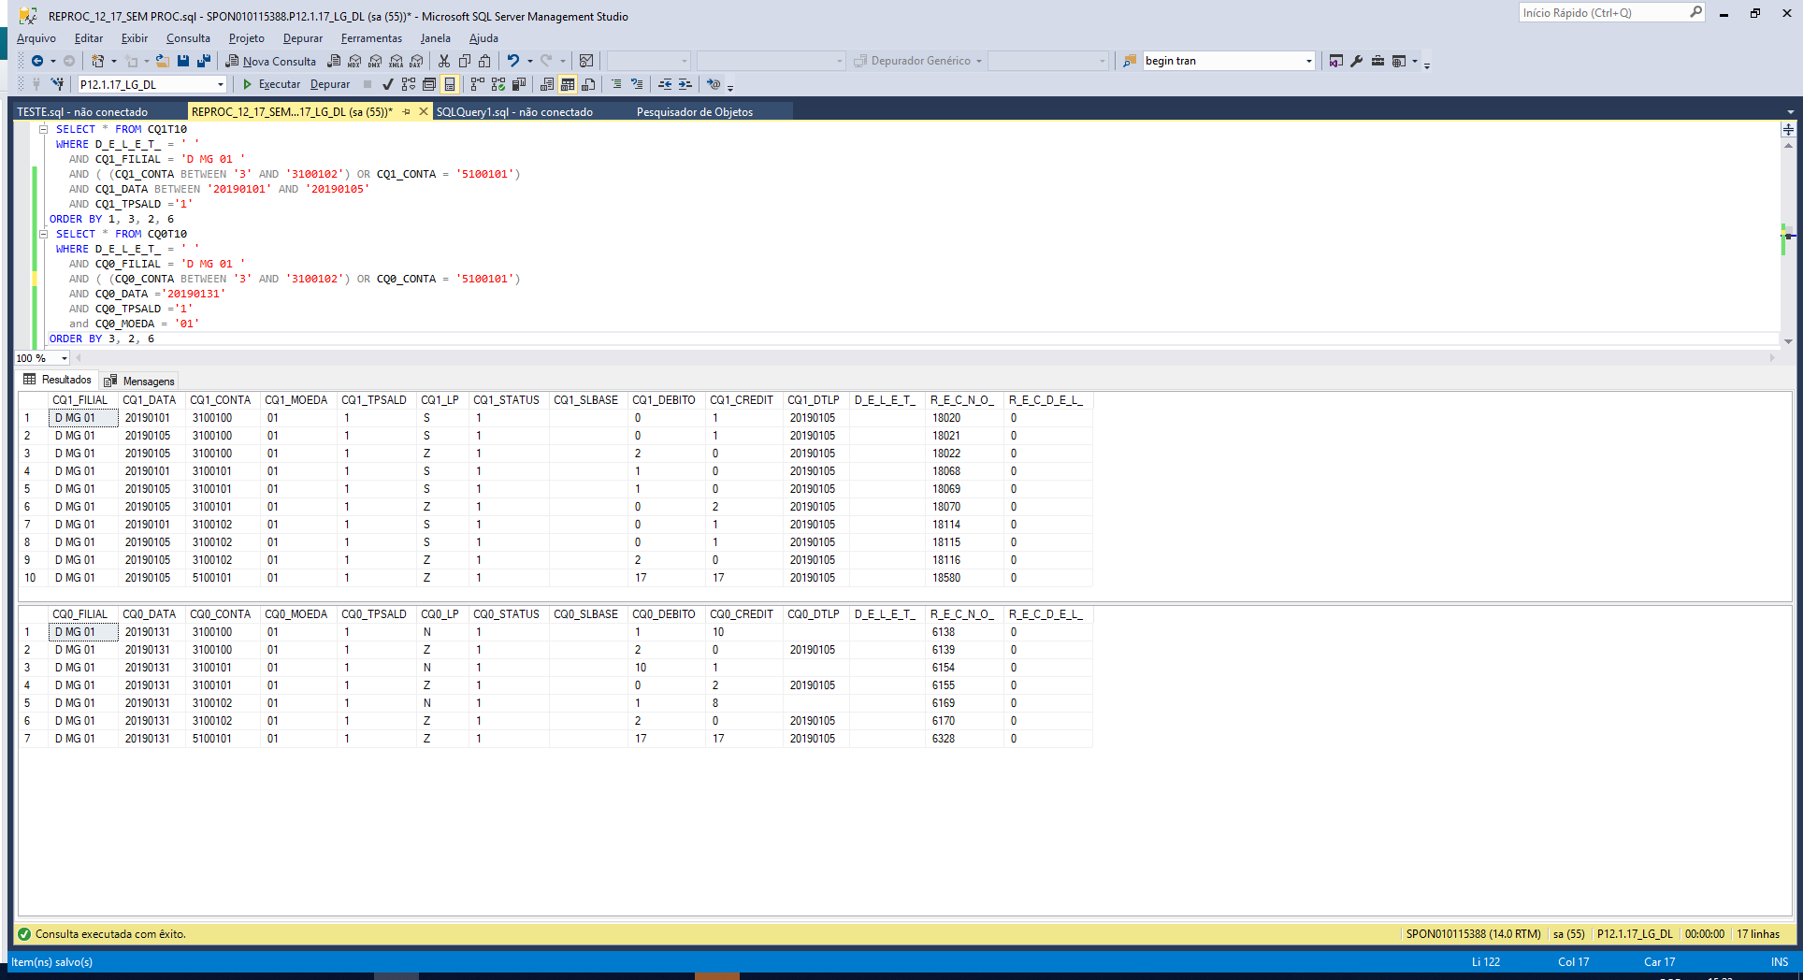
Task: Click the Nova Consulta button
Action: tap(270, 61)
